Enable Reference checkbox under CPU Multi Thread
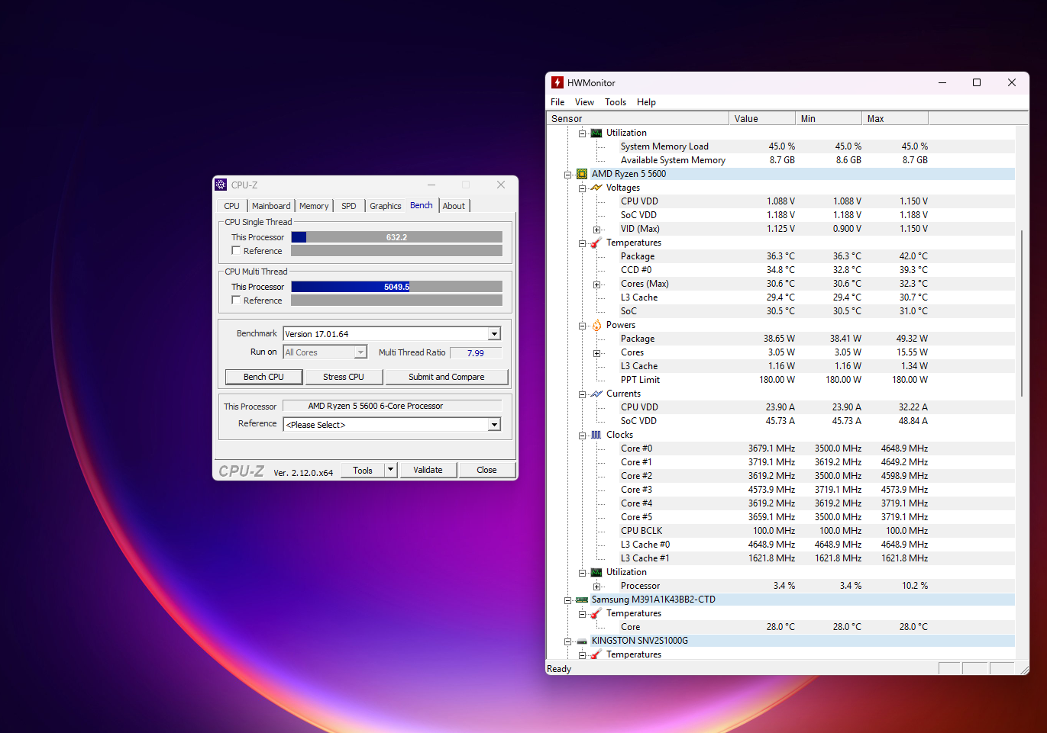 pyautogui.click(x=236, y=300)
